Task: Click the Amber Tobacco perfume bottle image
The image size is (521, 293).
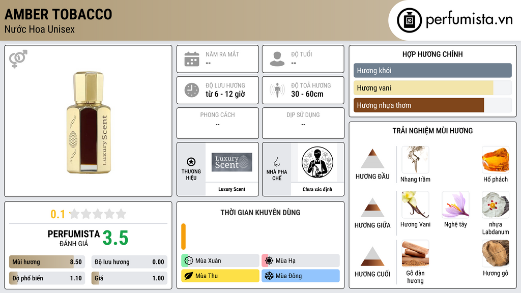Action: pyautogui.click(x=88, y=122)
